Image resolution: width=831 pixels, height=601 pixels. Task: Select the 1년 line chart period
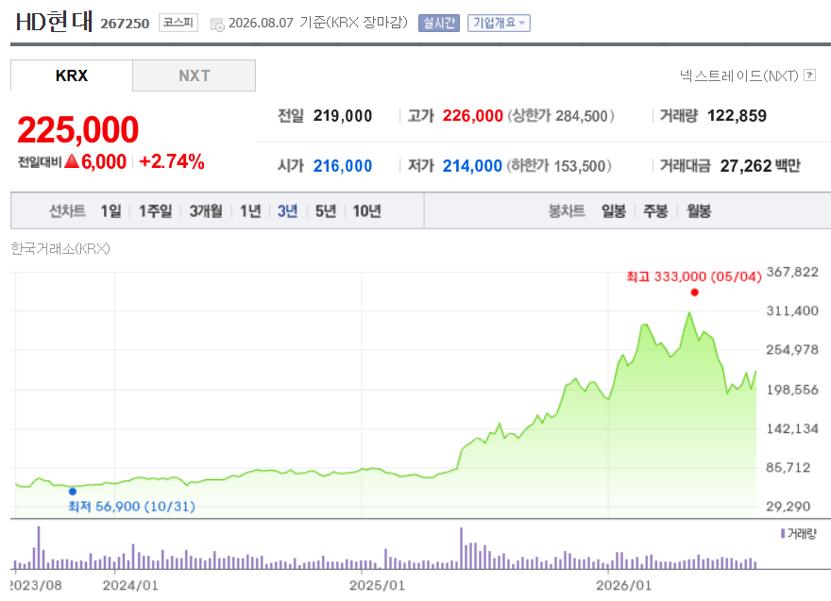click(250, 210)
